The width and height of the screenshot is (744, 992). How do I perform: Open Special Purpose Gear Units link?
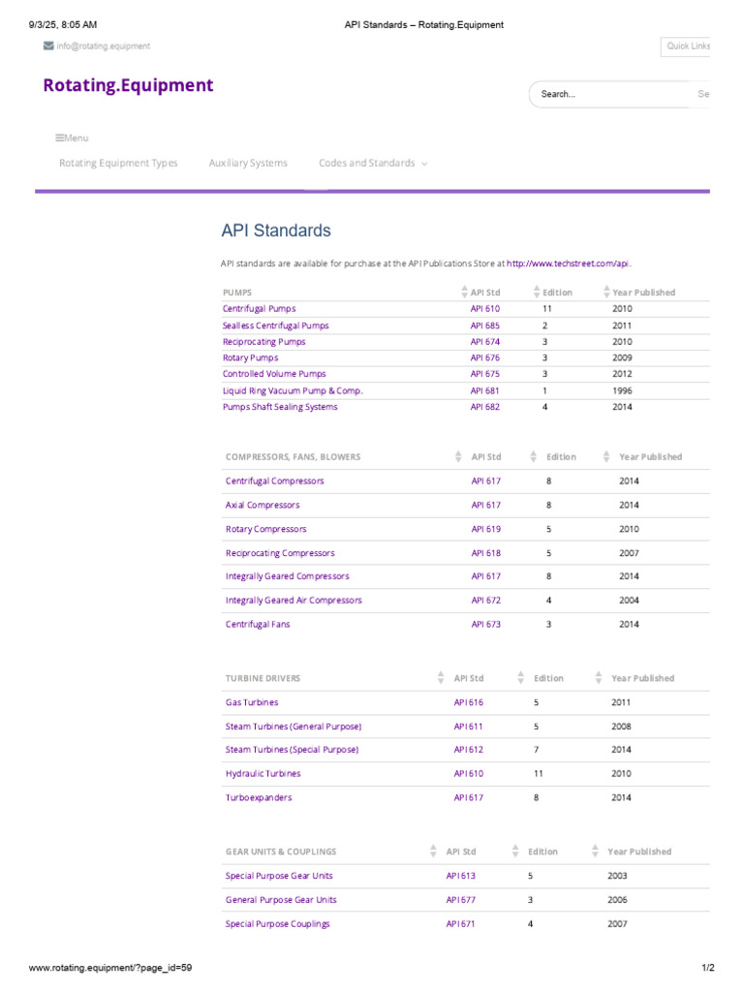click(x=279, y=876)
